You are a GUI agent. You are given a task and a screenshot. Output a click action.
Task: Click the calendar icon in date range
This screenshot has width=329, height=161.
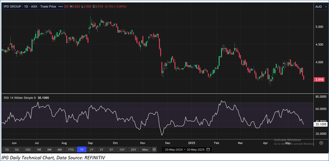pyautogui.click(x=208, y=149)
